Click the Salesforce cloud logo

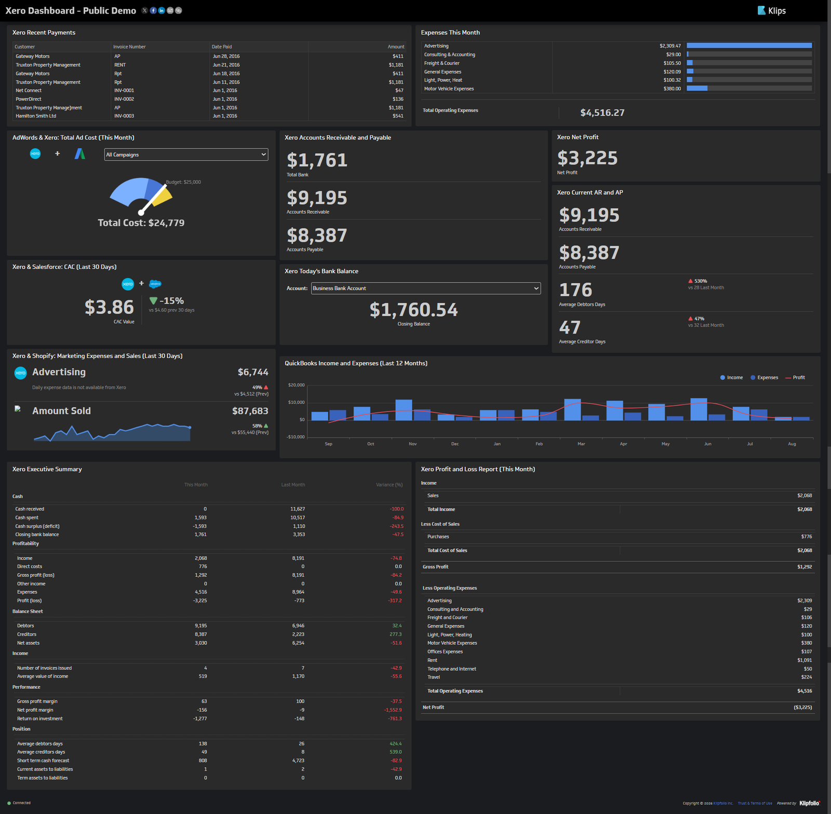155,284
